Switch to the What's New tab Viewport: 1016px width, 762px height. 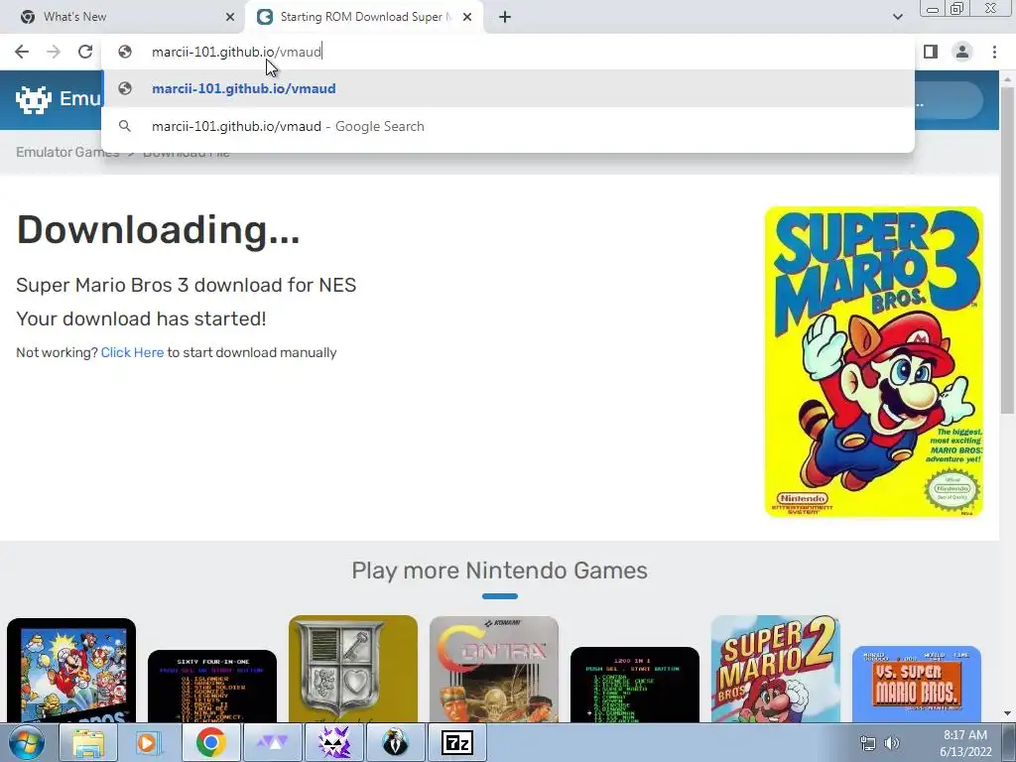122,17
